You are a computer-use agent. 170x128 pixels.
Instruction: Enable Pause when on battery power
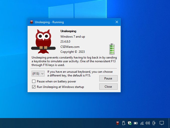pos(34,81)
